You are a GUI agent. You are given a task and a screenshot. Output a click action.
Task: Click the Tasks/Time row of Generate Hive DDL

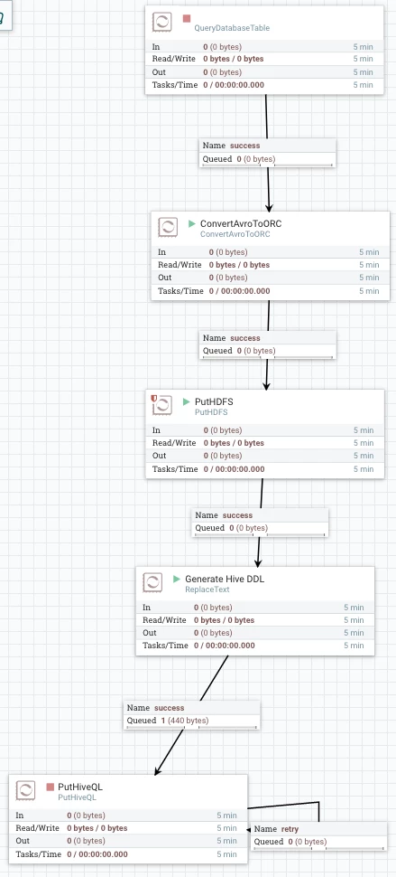click(x=255, y=646)
